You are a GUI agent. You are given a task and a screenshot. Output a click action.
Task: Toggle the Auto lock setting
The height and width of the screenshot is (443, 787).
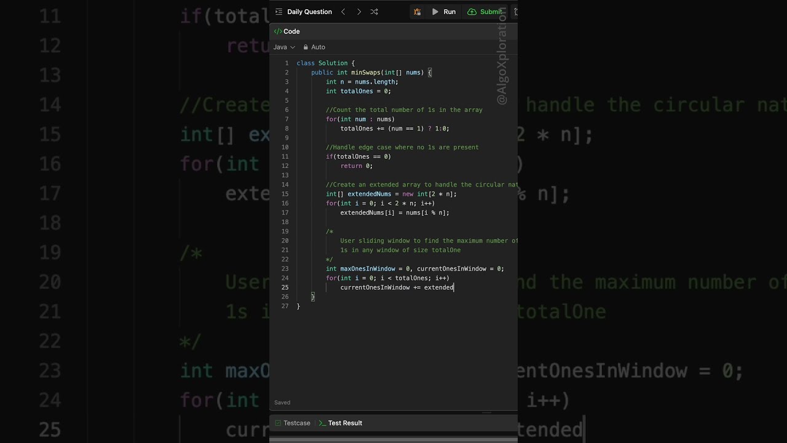tap(314, 47)
